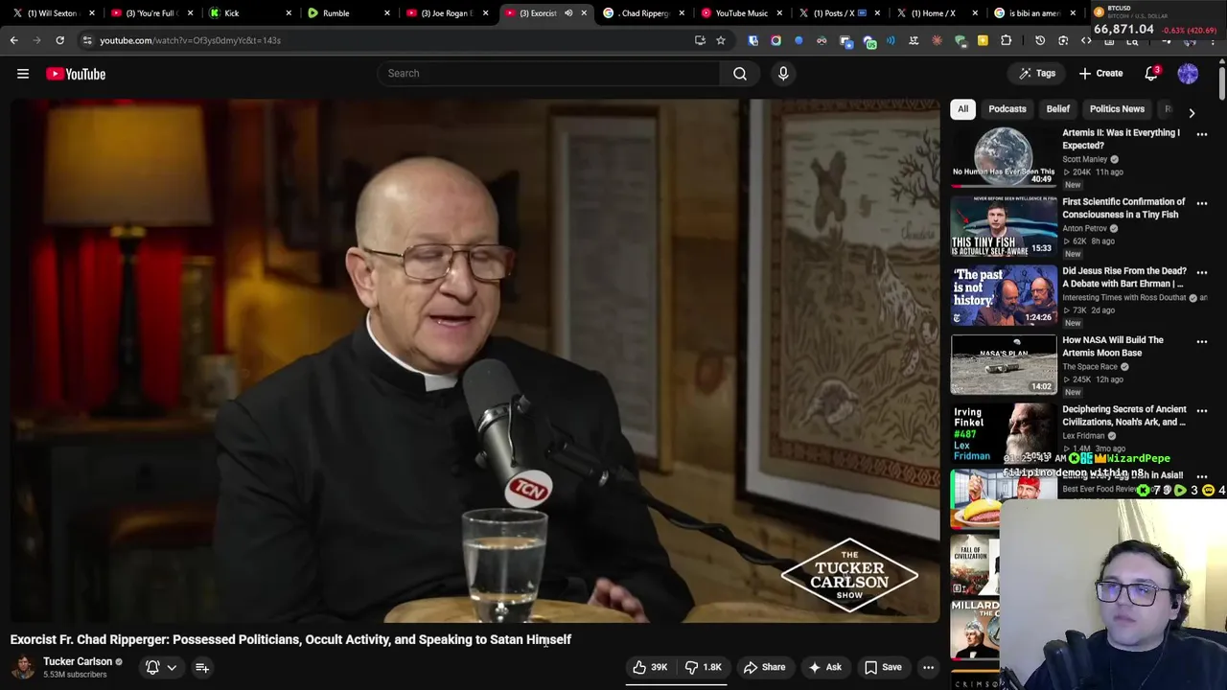Open the account avatar menu
Image resolution: width=1227 pixels, height=690 pixels.
pyautogui.click(x=1188, y=73)
